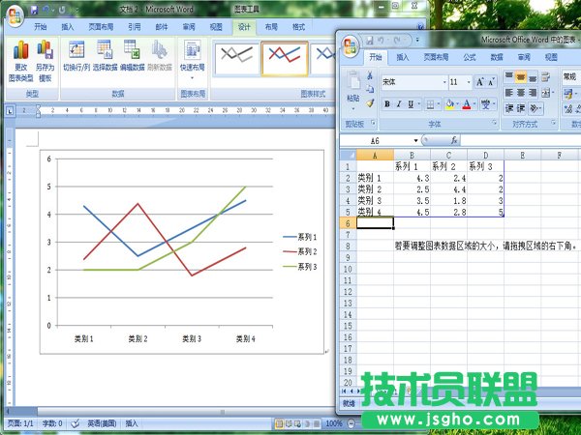Select the grayscale line chart style thumbnail
The height and width of the screenshot is (435, 581).
click(237, 58)
